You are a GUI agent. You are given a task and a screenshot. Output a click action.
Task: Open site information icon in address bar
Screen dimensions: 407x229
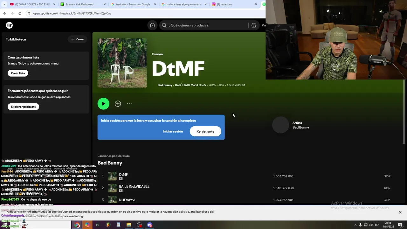tap(29, 13)
